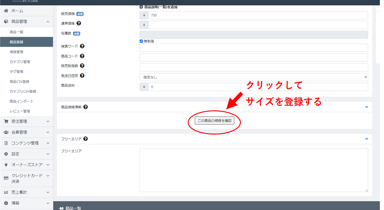The width and height of the screenshot is (384, 210).
Task: Click the help icon beside 通常価格
Action: tap(79, 23)
